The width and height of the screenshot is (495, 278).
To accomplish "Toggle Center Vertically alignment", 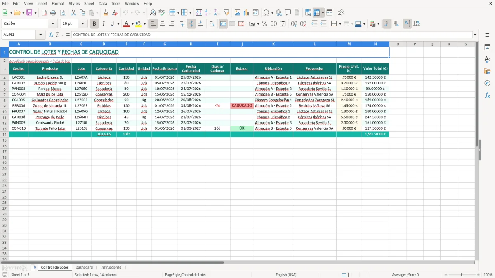I will click(191, 24).
